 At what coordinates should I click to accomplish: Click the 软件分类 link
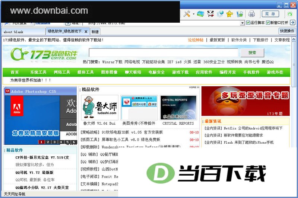point(239,40)
